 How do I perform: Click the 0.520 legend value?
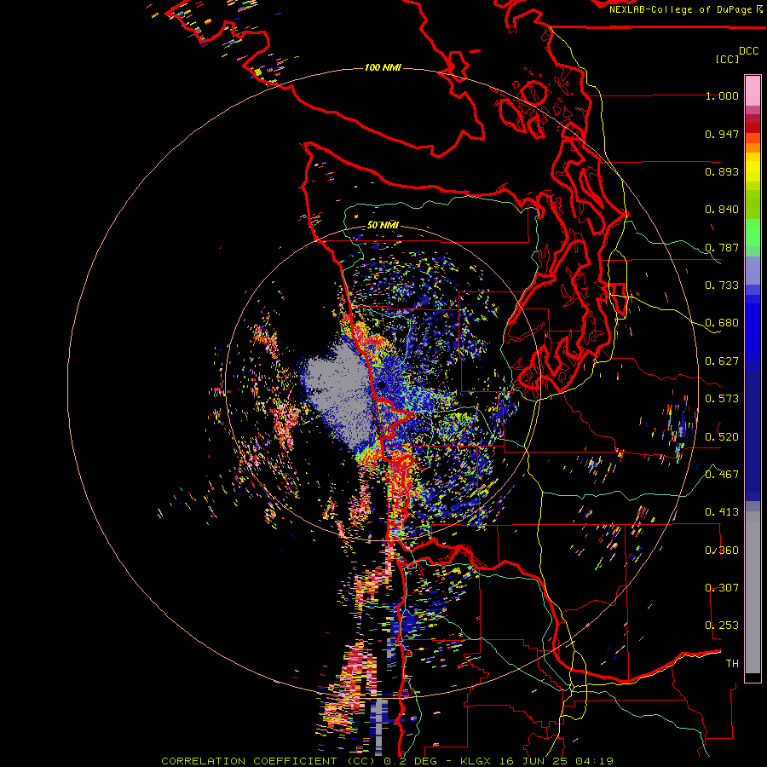[722, 436]
